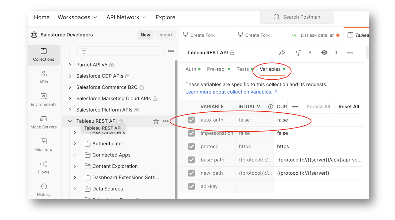Open the Monitors sidebar panel
Viewport: 395px width, 220px height.
44,145
